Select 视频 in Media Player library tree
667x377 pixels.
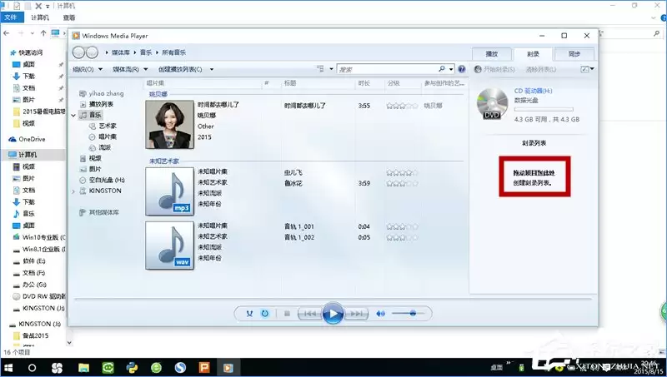point(95,158)
